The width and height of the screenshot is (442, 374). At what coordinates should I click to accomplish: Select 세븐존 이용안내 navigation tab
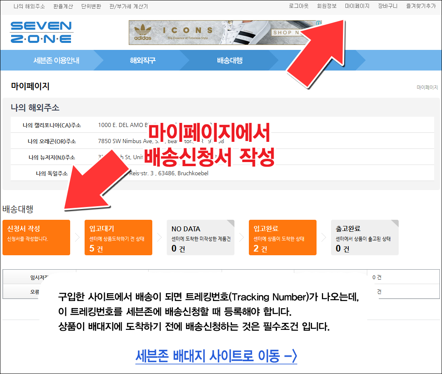click(x=56, y=61)
